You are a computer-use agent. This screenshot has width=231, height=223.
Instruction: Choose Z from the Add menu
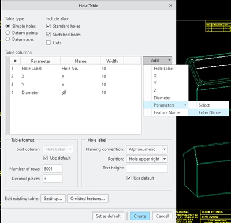tap(155, 90)
